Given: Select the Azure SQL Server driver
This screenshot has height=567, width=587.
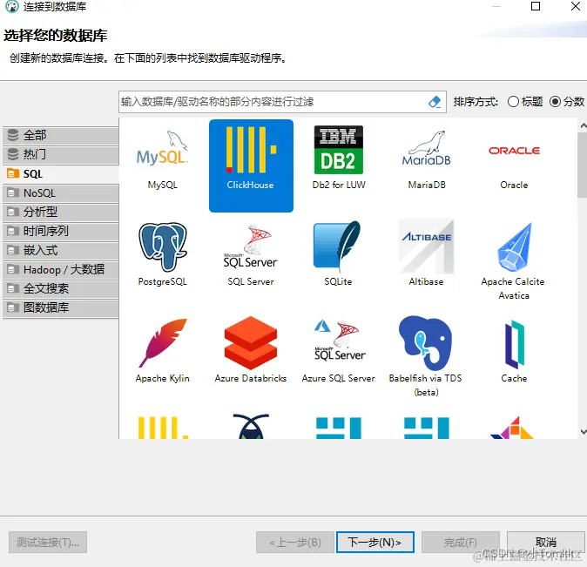Looking at the screenshot, I should point(339,350).
